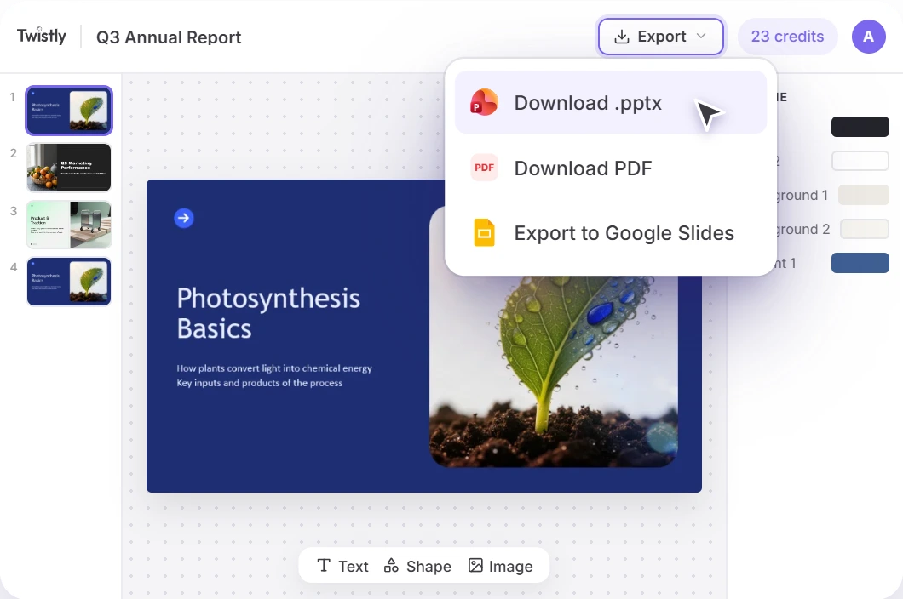Viewport: 903px width, 599px height.
Task: Pick the ground 1 beige color swatch
Action: 863,195
